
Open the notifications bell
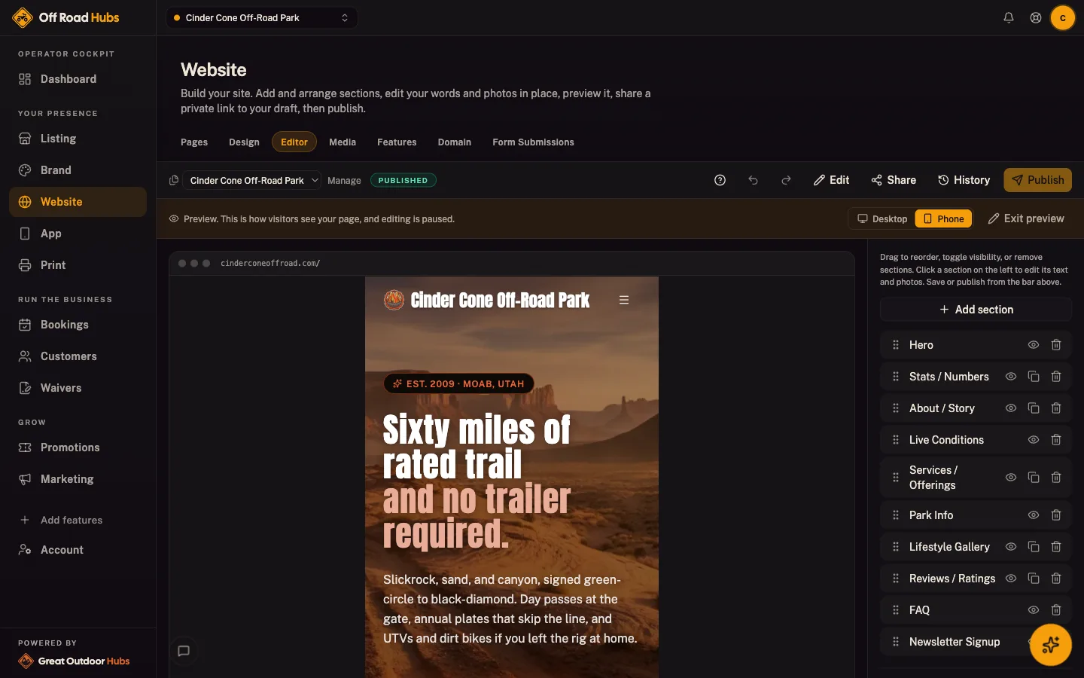coord(1009,17)
